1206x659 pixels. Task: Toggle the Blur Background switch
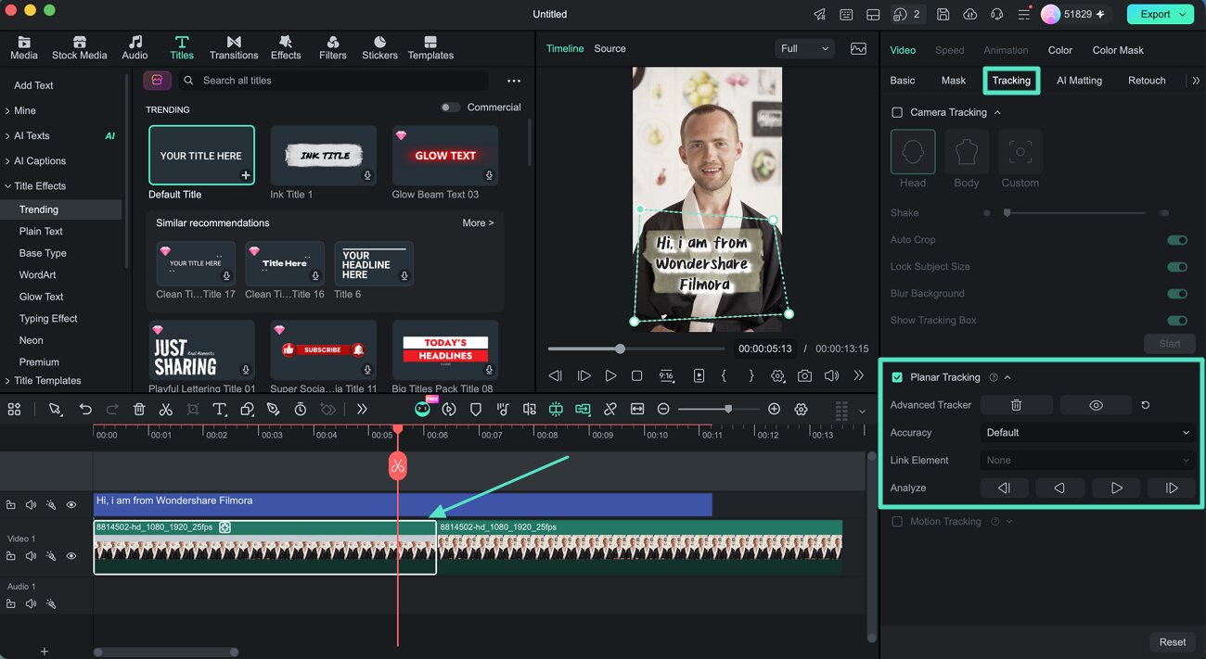pyautogui.click(x=1177, y=294)
